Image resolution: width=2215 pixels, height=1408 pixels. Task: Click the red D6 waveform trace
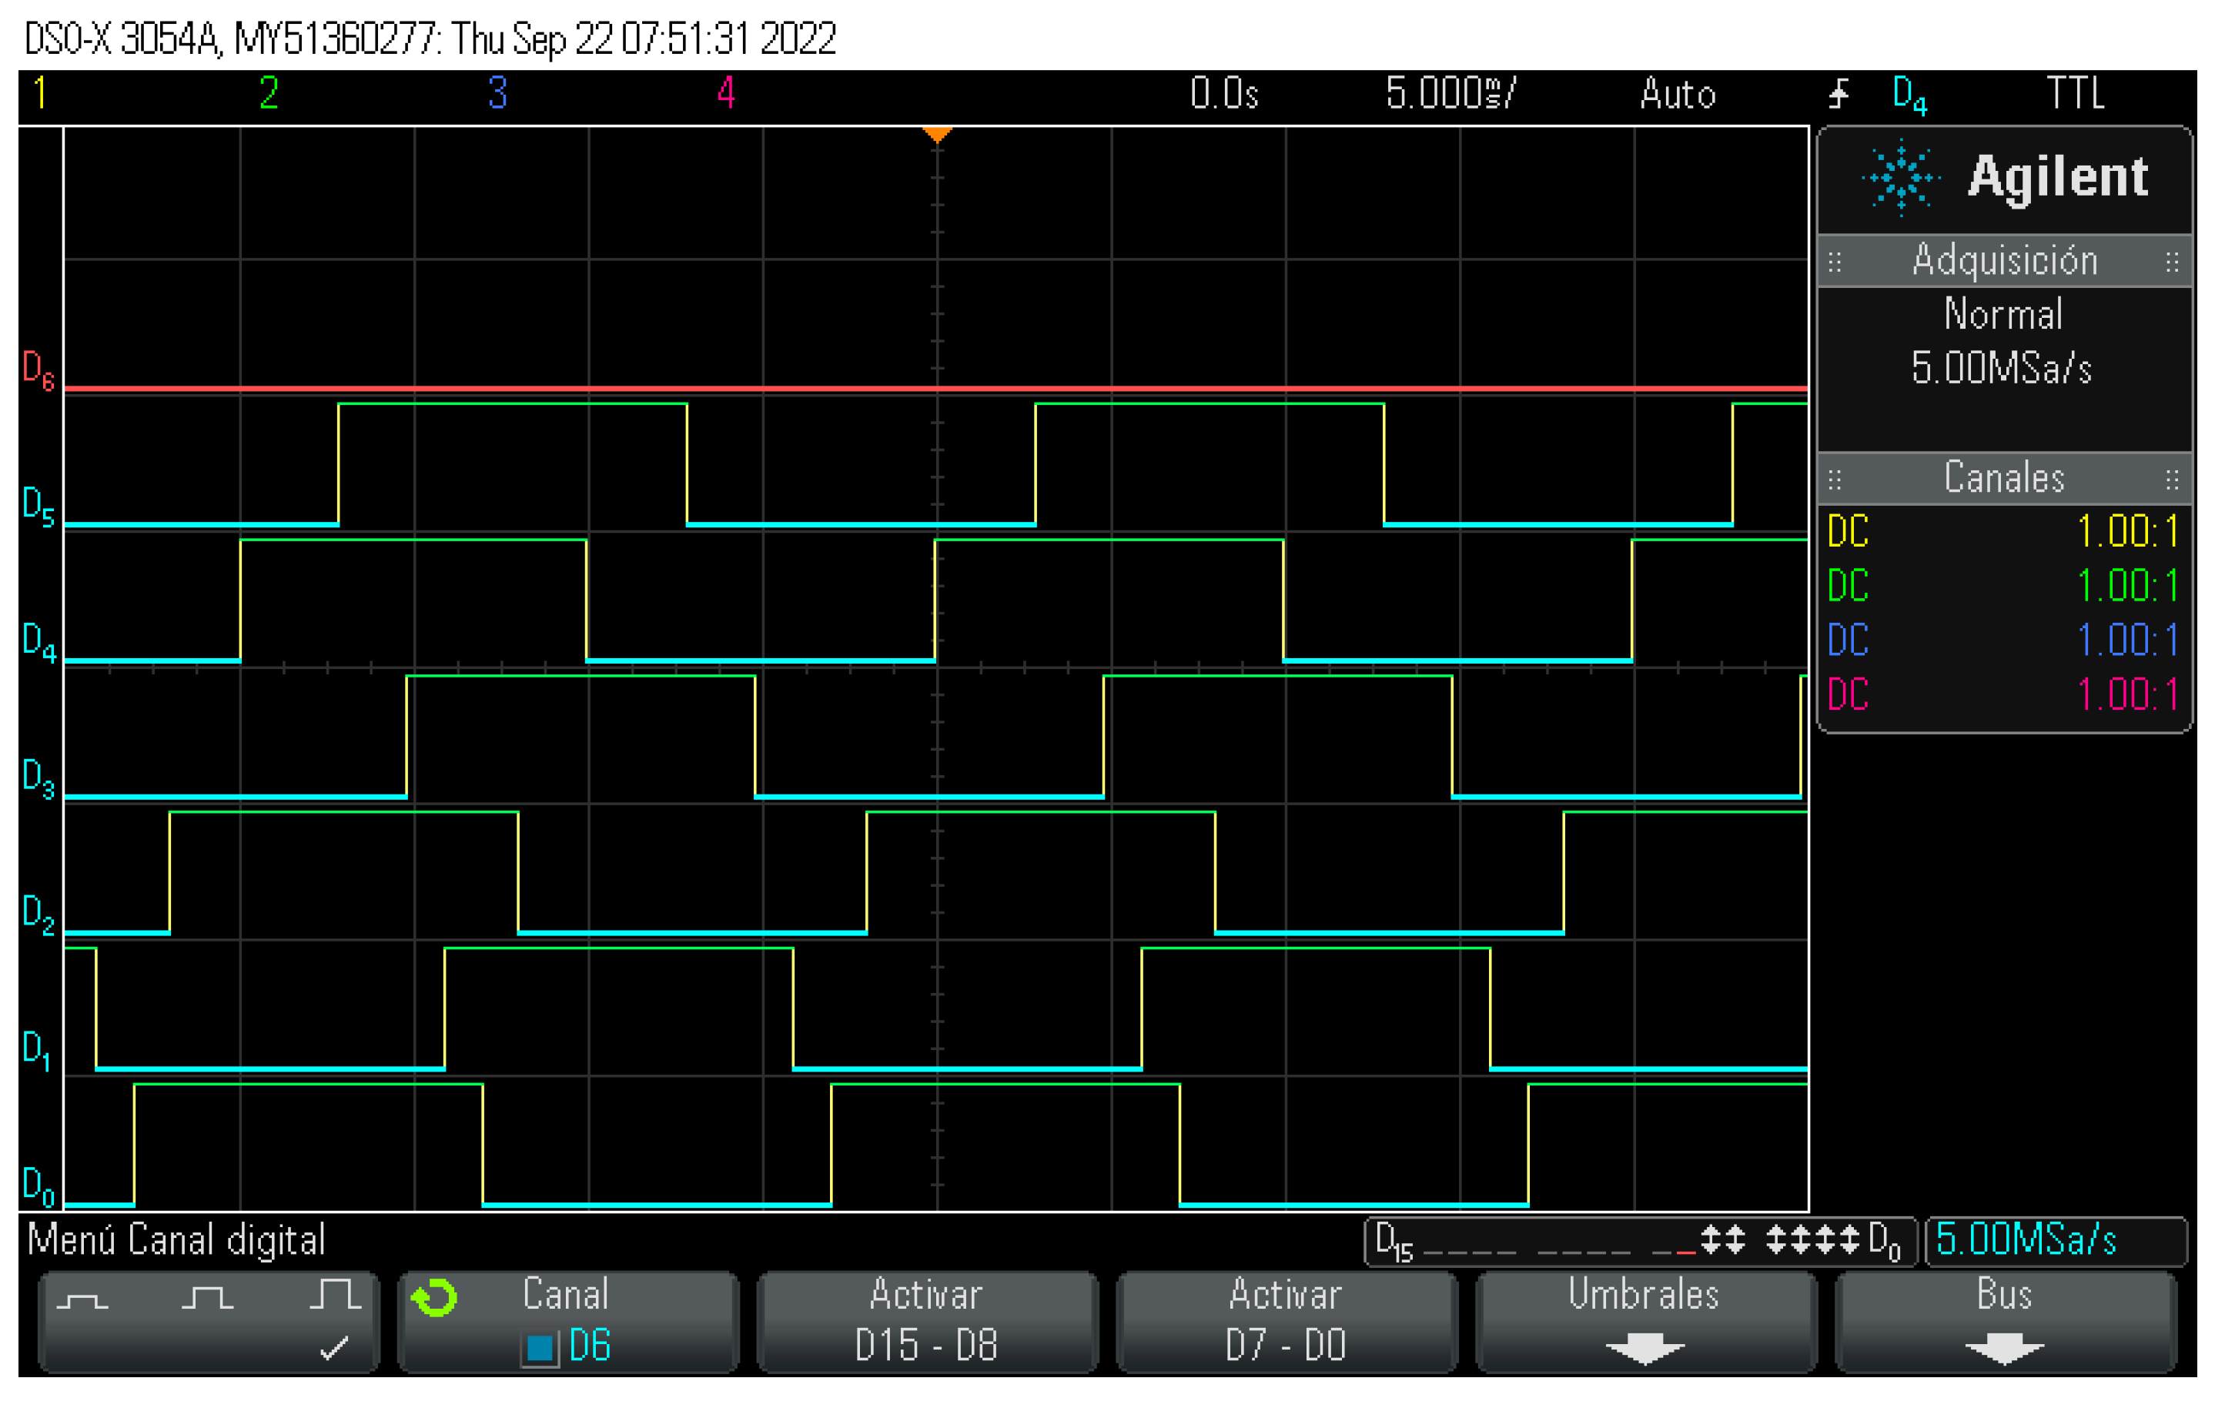[x=935, y=389]
